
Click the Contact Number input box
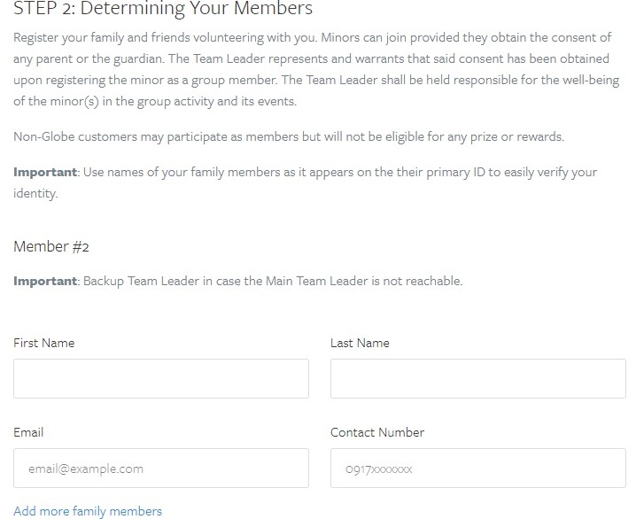coord(478,468)
